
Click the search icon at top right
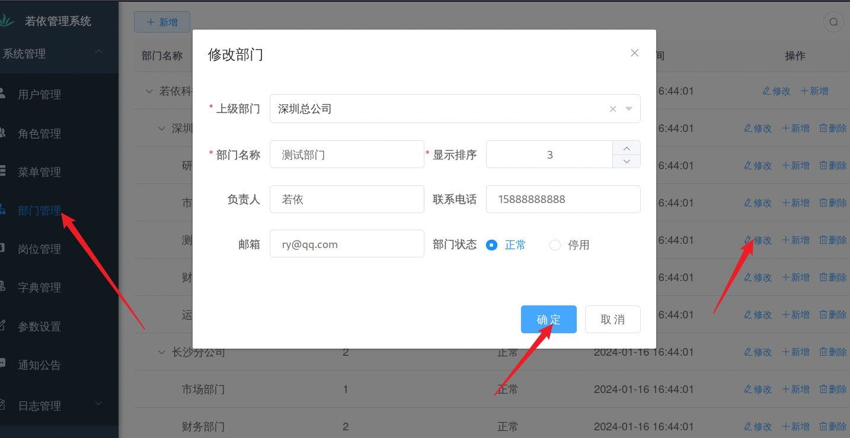(x=833, y=22)
